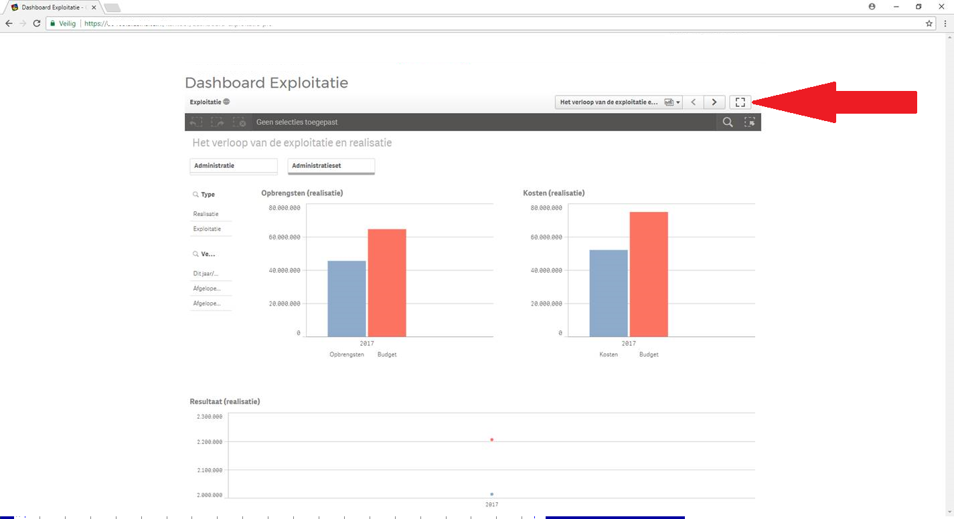Click the Exploitatie app name label
Image resolution: width=954 pixels, height=519 pixels.
[206, 102]
